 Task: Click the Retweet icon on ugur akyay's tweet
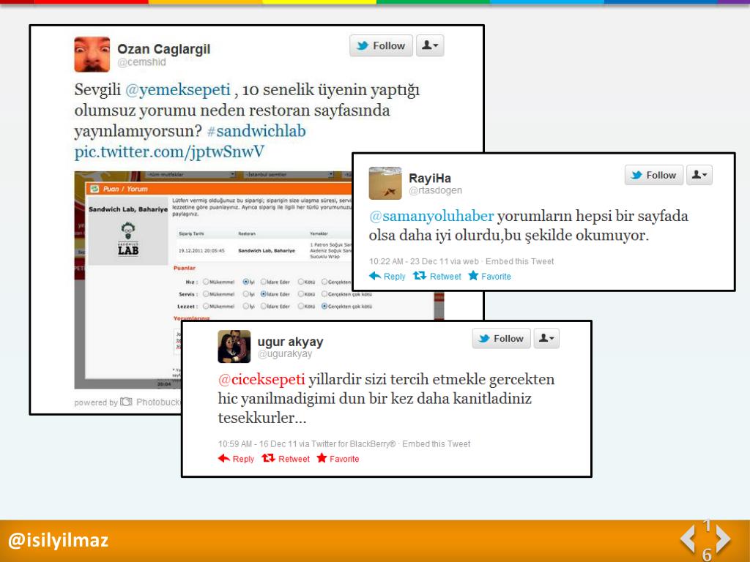tap(268, 458)
